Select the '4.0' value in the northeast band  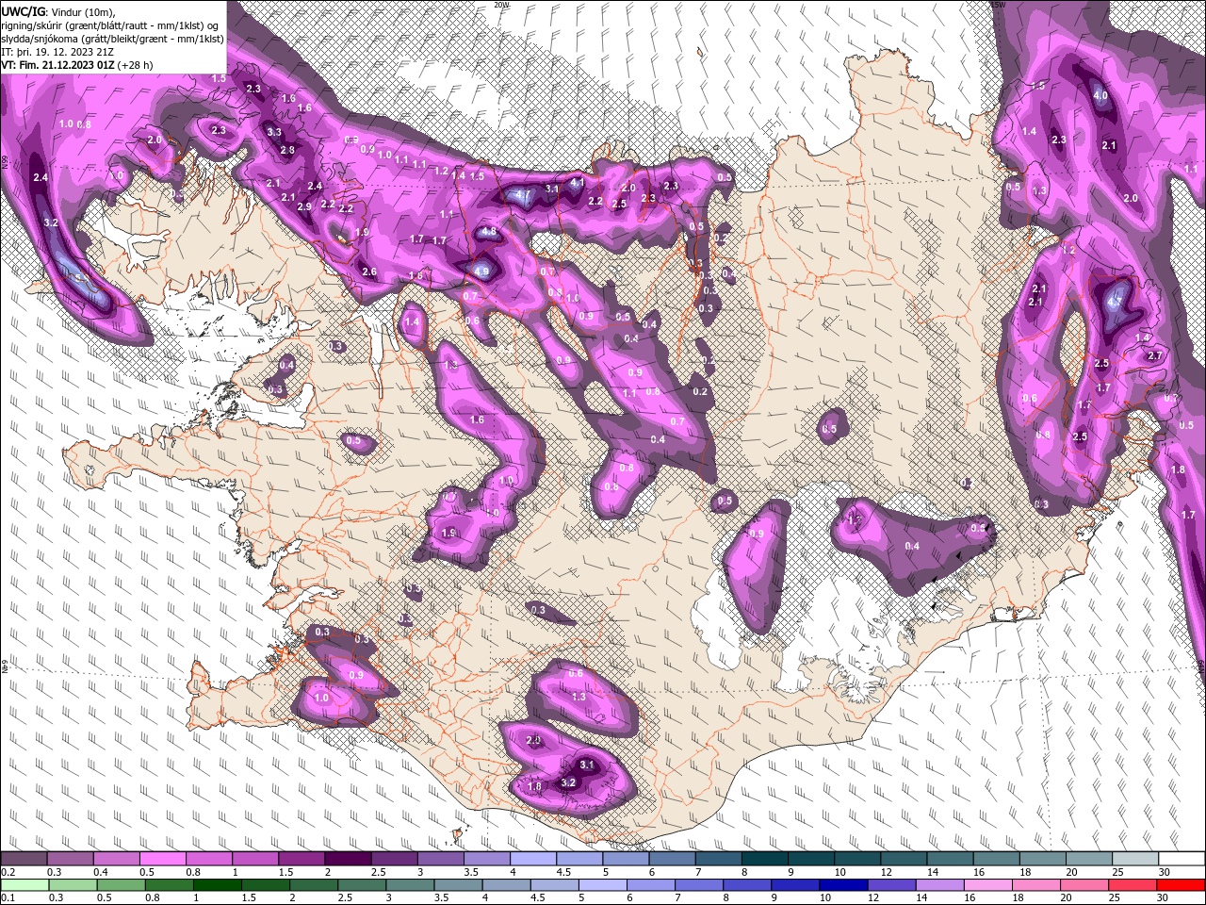point(1100,95)
